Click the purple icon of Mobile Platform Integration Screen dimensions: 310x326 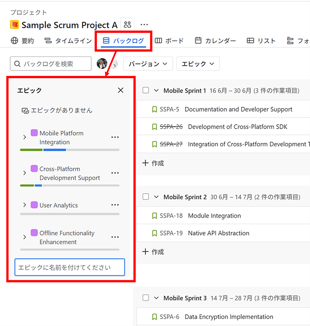[x=34, y=133]
